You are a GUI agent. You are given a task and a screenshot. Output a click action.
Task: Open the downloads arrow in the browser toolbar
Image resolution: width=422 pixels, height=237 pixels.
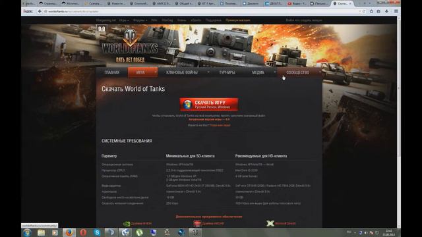point(386,11)
